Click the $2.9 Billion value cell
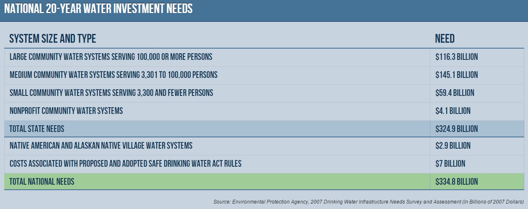The image size is (528, 209). click(x=453, y=146)
